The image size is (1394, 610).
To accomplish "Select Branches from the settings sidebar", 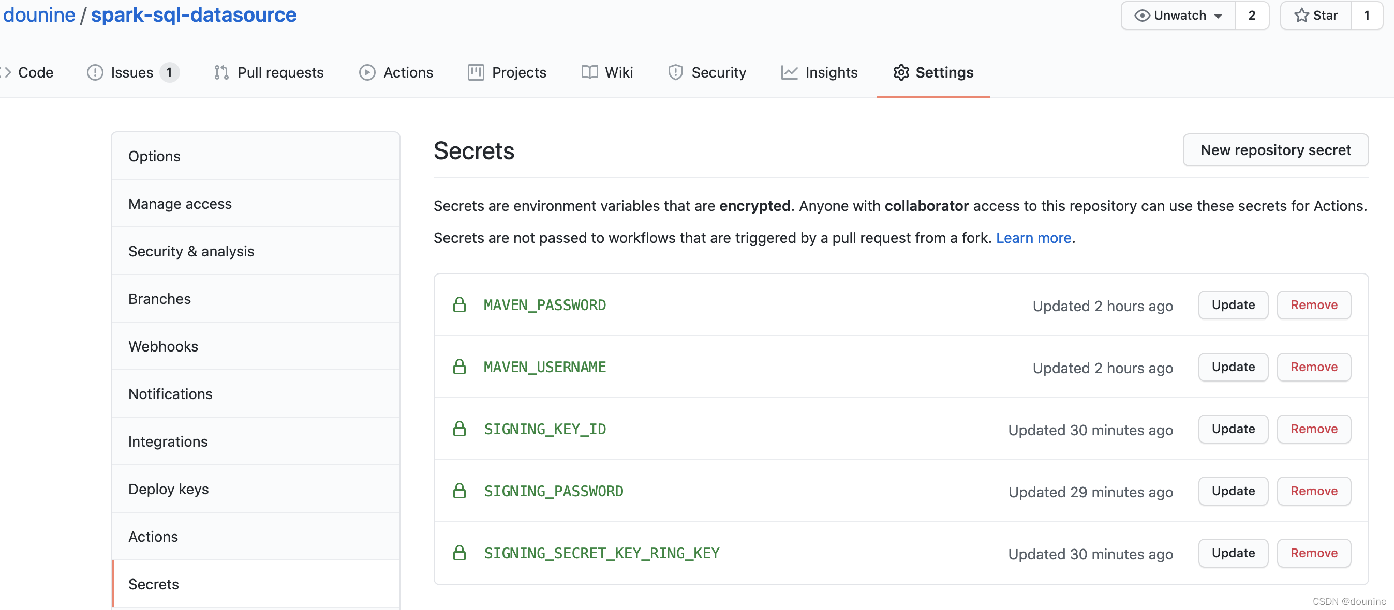I will pos(159,297).
